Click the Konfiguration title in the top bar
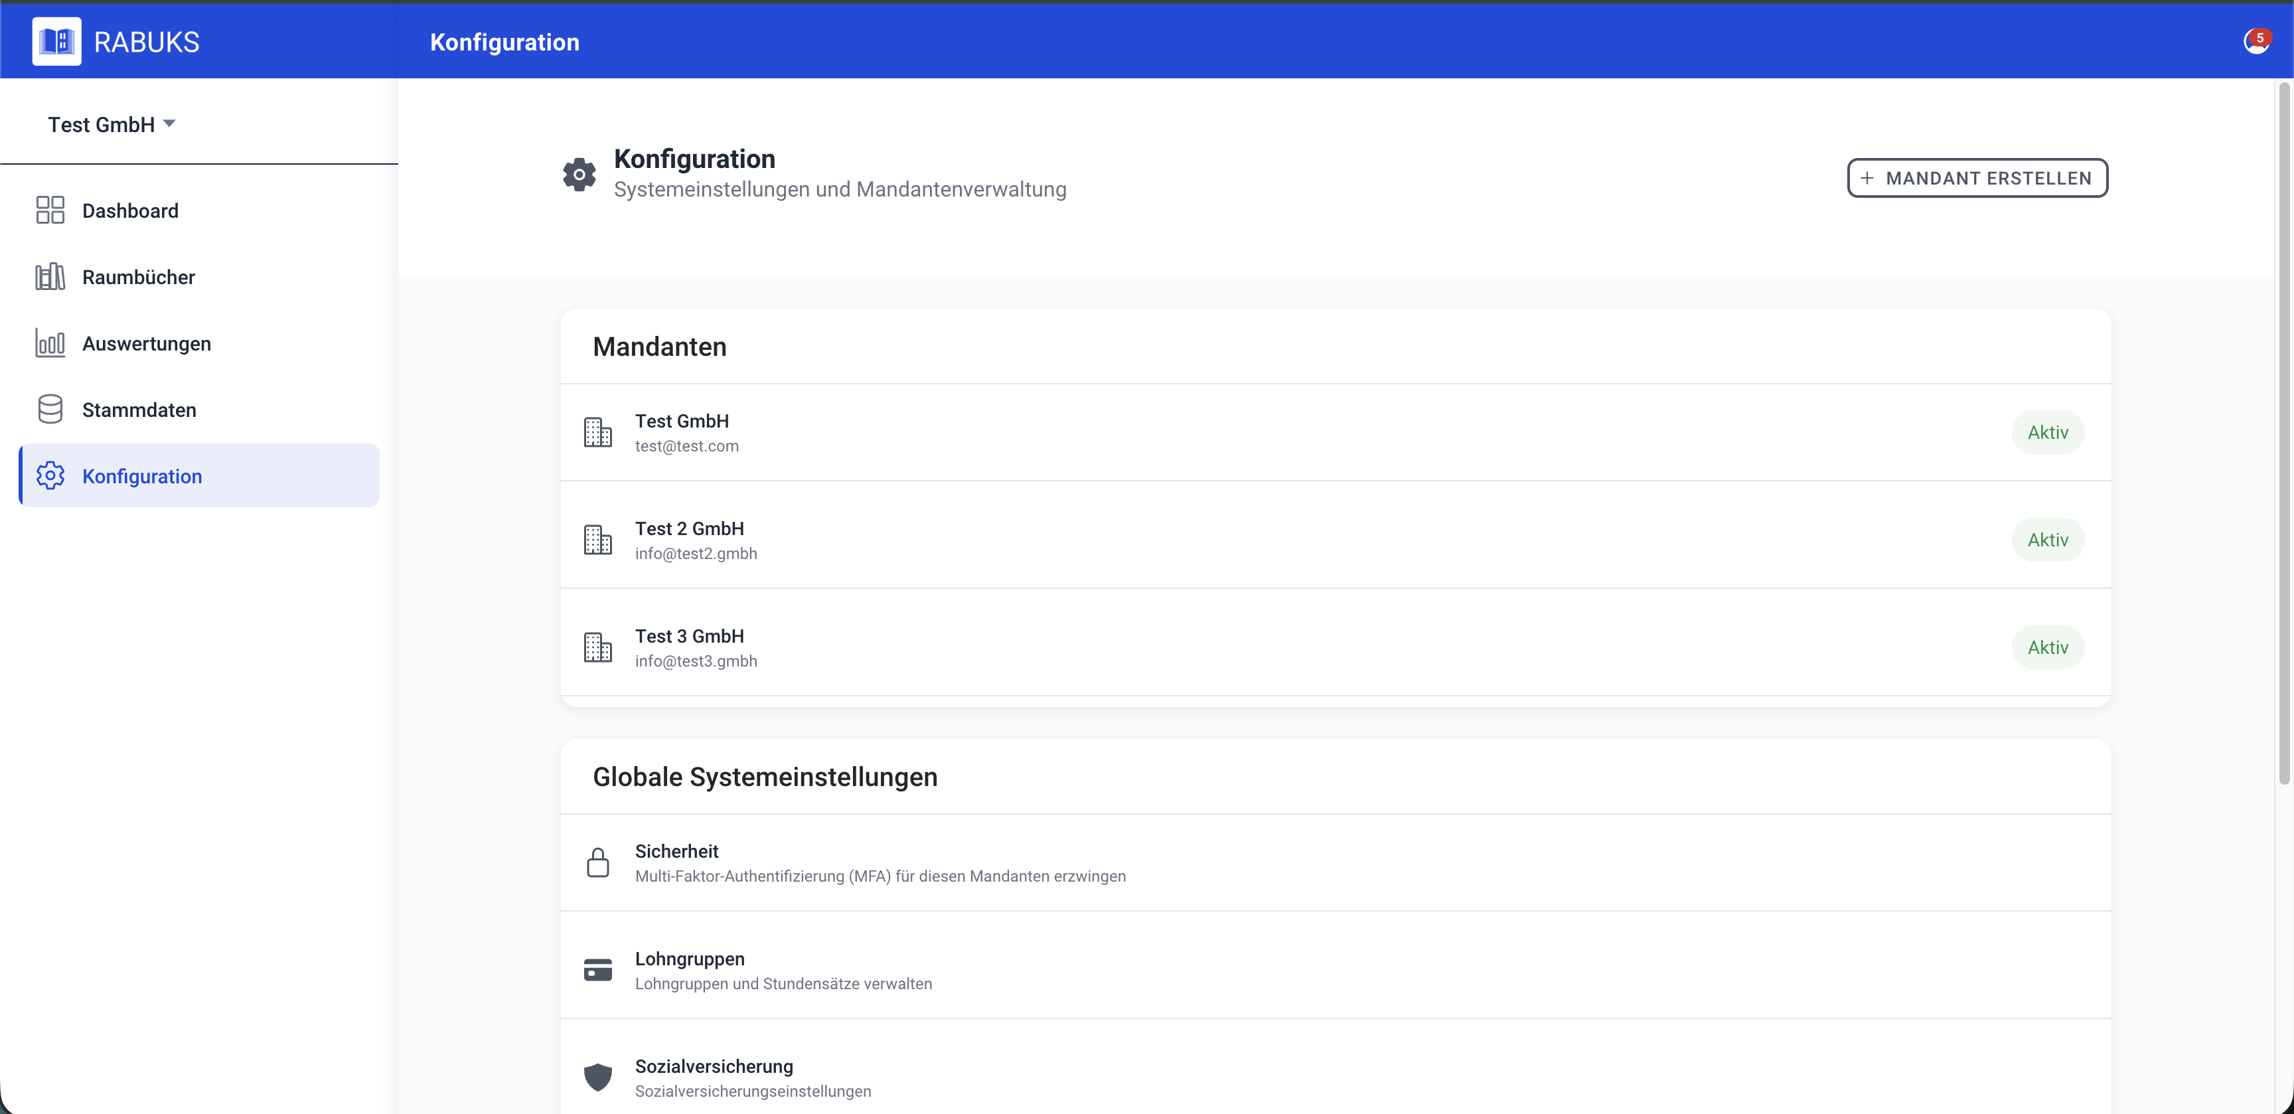The image size is (2294, 1114). pyautogui.click(x=504, y=42)
